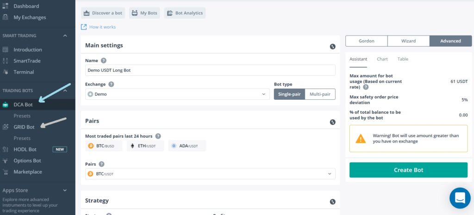Screen dimensions: 474x215
Task: Select the ETH/USDT most traded pair
Action: [x=145, y=146]
